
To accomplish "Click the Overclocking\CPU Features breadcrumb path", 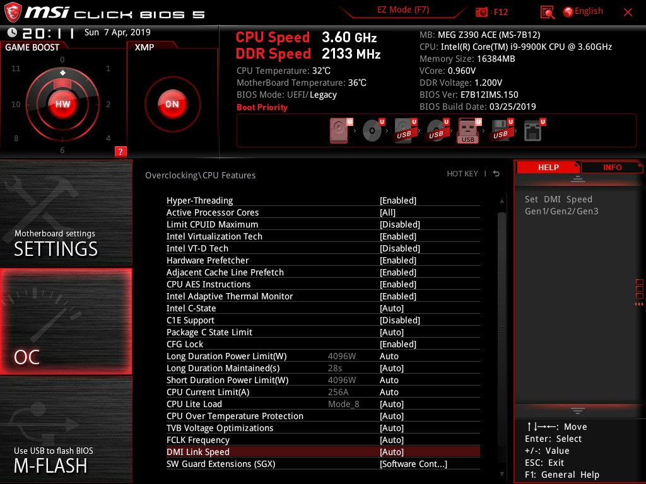I will (x=200, y=175).
